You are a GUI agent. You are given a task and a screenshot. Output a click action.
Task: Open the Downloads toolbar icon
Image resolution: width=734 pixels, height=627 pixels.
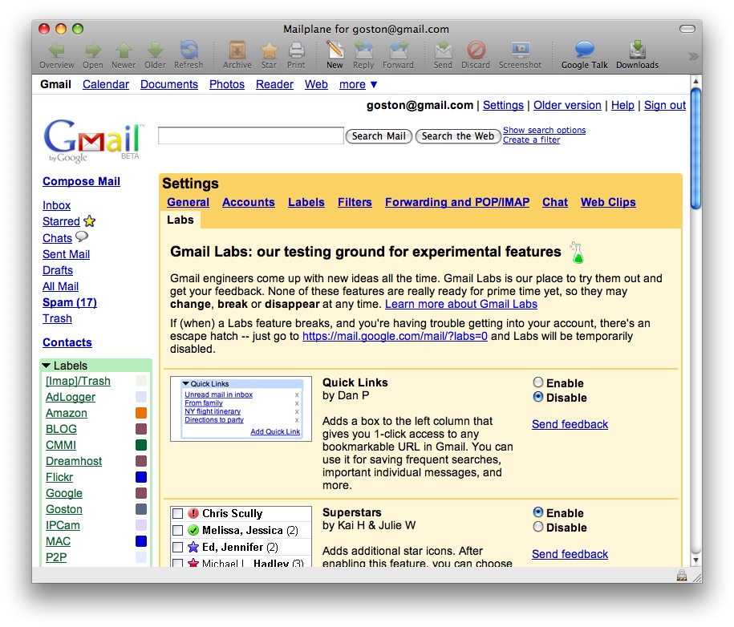pyautogui.click(x=638, y=50)
